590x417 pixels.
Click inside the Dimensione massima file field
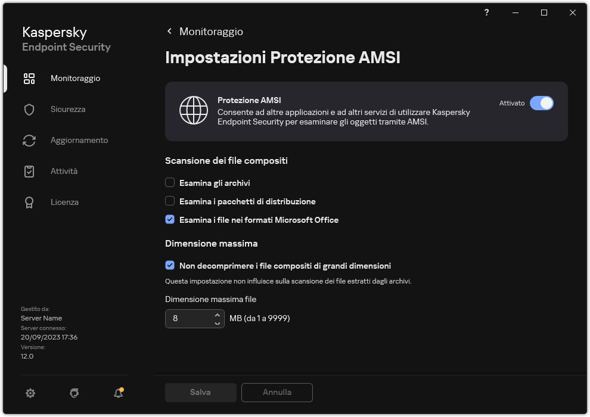[x=188, y=318]
